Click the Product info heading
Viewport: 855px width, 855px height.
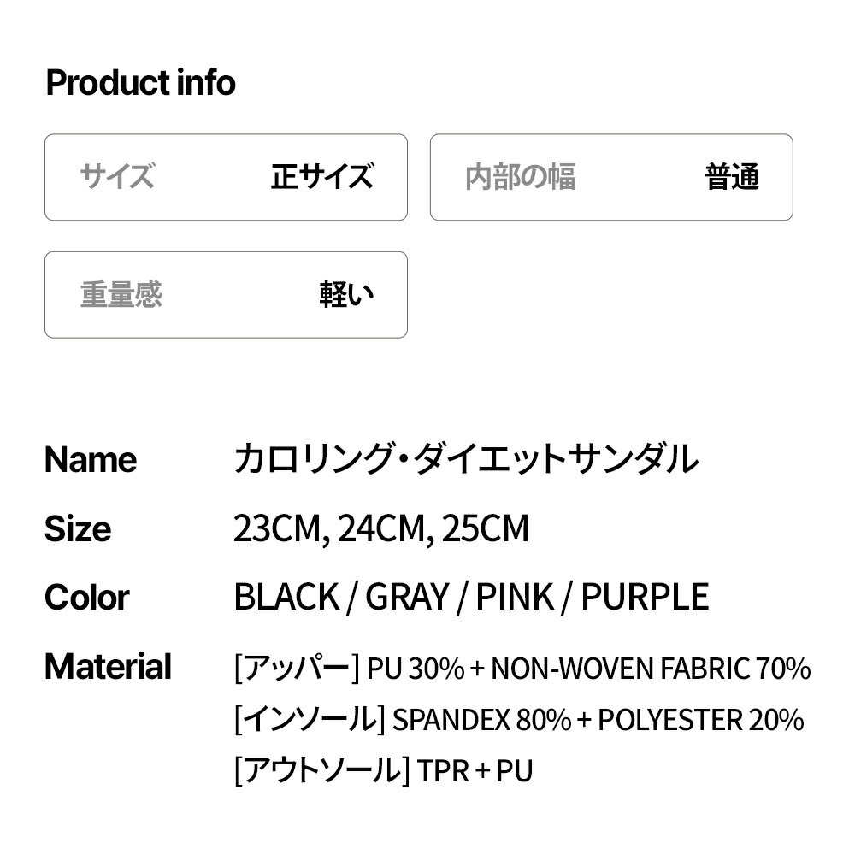tap(140, 83)
